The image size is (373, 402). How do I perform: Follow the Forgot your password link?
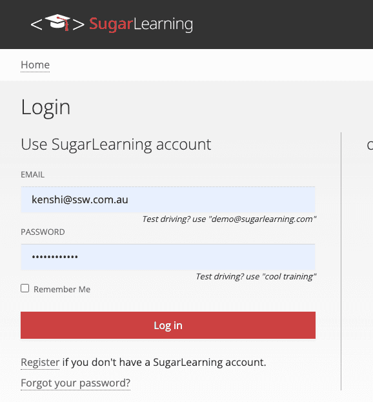tap(76, 383)
